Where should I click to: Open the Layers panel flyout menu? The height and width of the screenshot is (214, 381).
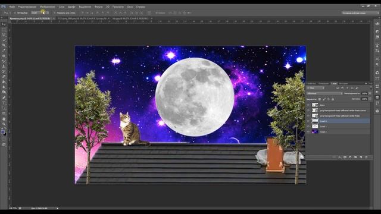370,83
